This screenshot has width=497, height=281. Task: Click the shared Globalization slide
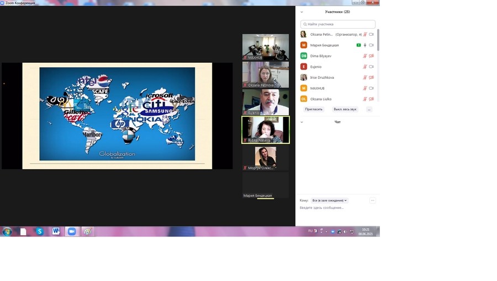(x=117, y=116)
